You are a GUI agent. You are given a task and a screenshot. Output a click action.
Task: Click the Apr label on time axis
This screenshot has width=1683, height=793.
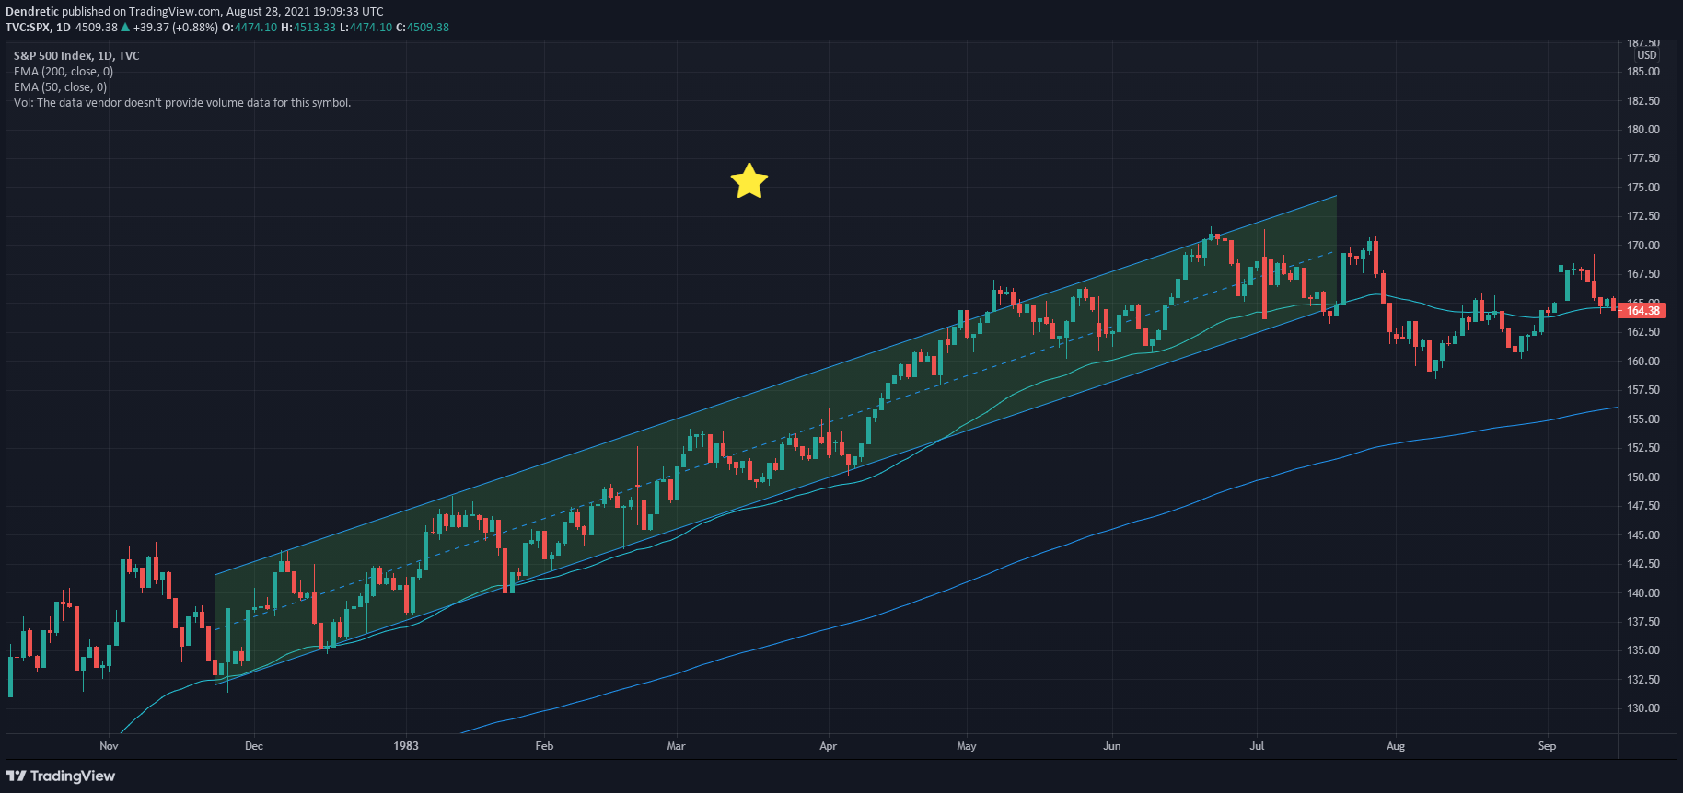pyautogui.click(x=828, y=746)
